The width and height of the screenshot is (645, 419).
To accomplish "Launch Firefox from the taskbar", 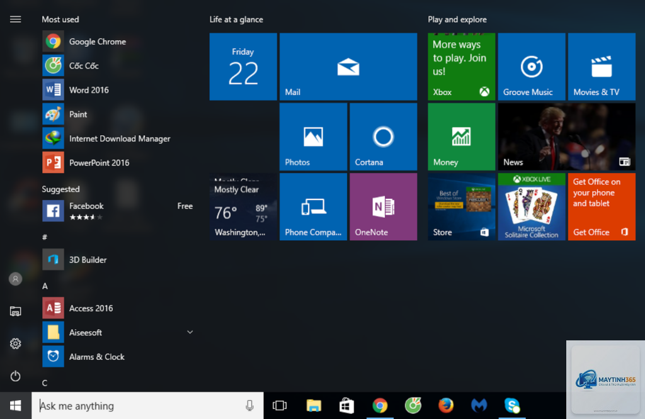I will coord(446,406).
